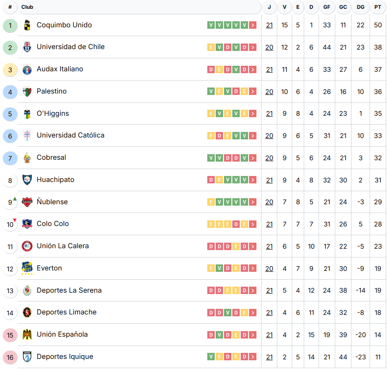Click the Colo Colo club crest
The height and width of the screenshot is (370, 390).
click(x=27, y=224)
